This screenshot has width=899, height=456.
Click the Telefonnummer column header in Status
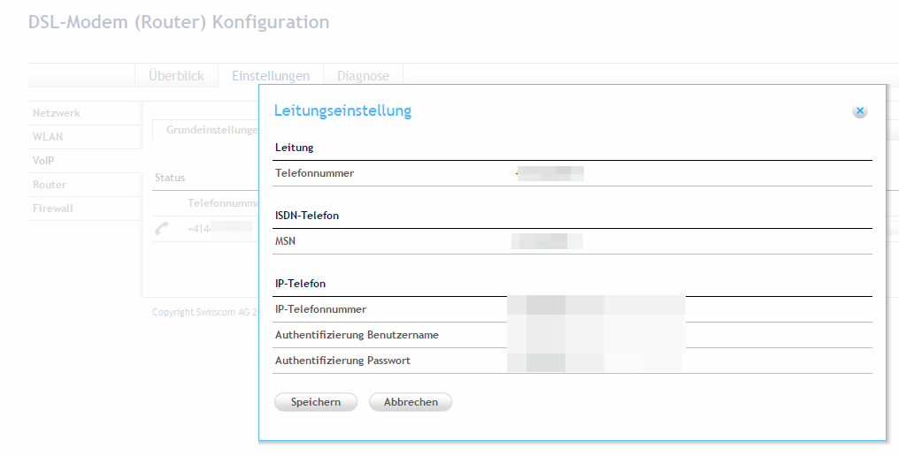coord(221,203)
